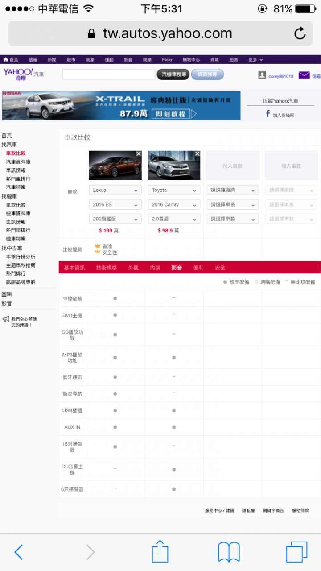This screenshot has height=571, width=321.
Task: Tap the address bar lock icon
Action: click(91, 34)
